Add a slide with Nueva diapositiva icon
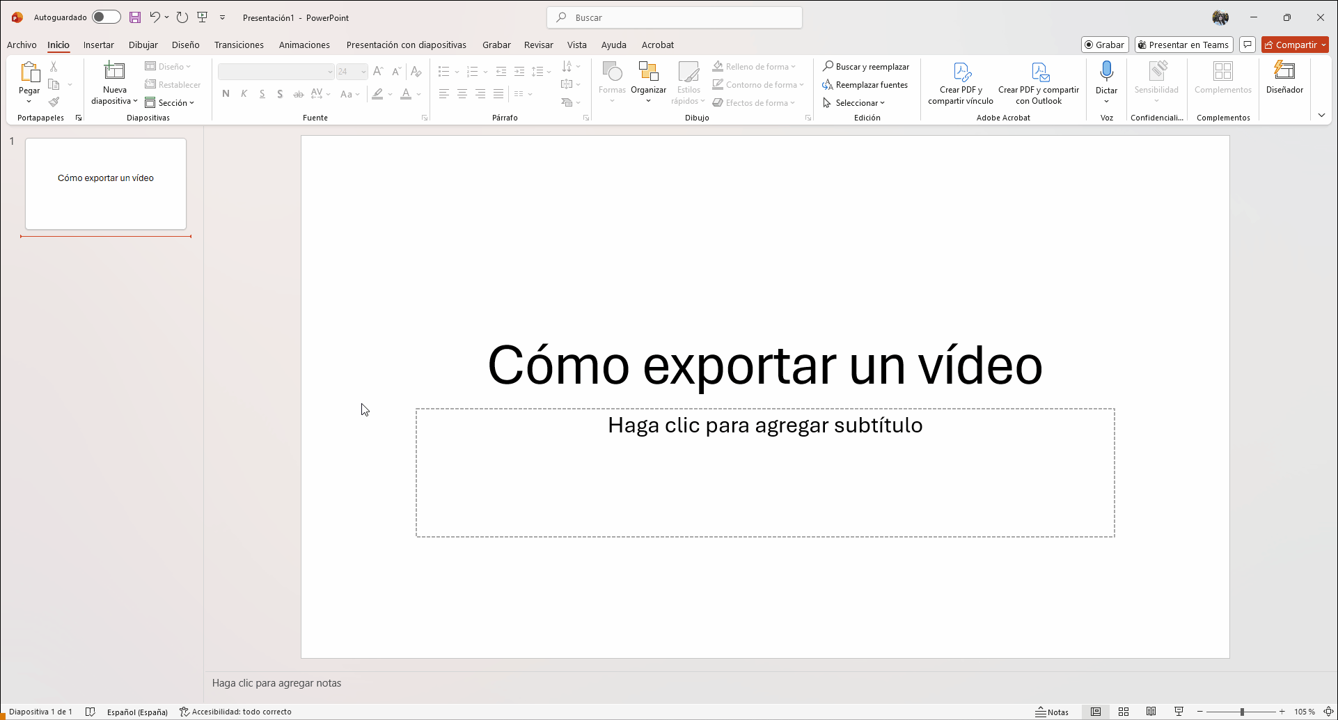1338x720 pixels. 114,70
